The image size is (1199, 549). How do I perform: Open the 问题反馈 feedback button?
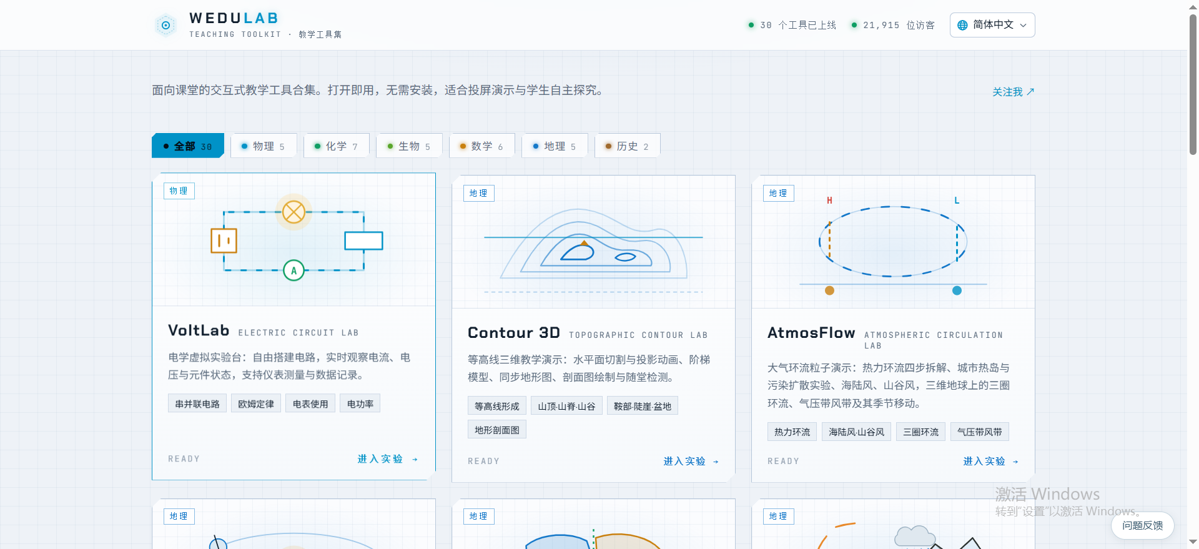pos(1142,525)
